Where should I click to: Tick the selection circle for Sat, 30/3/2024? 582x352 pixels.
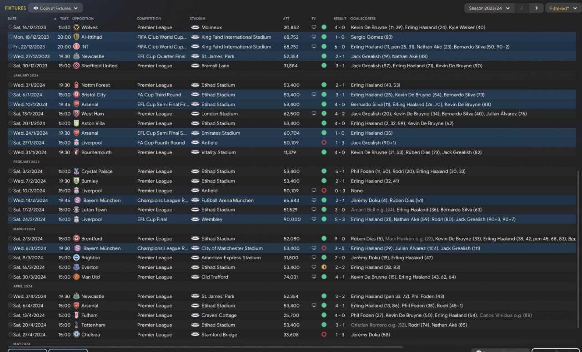tap(10, 277)
